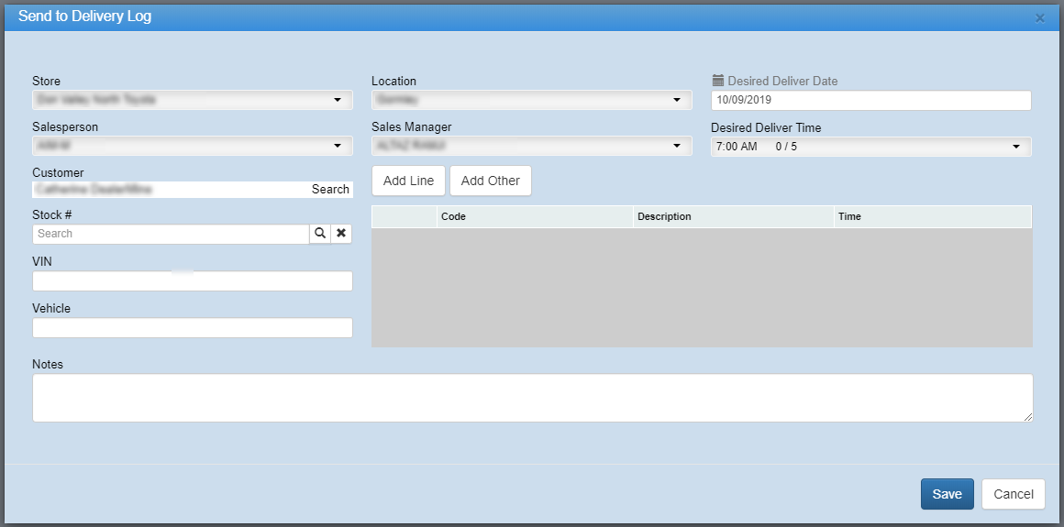Select the Vehicle input field
This screenshot has width=1064, height=527.
pyautogui.click(x=192, y=328)
